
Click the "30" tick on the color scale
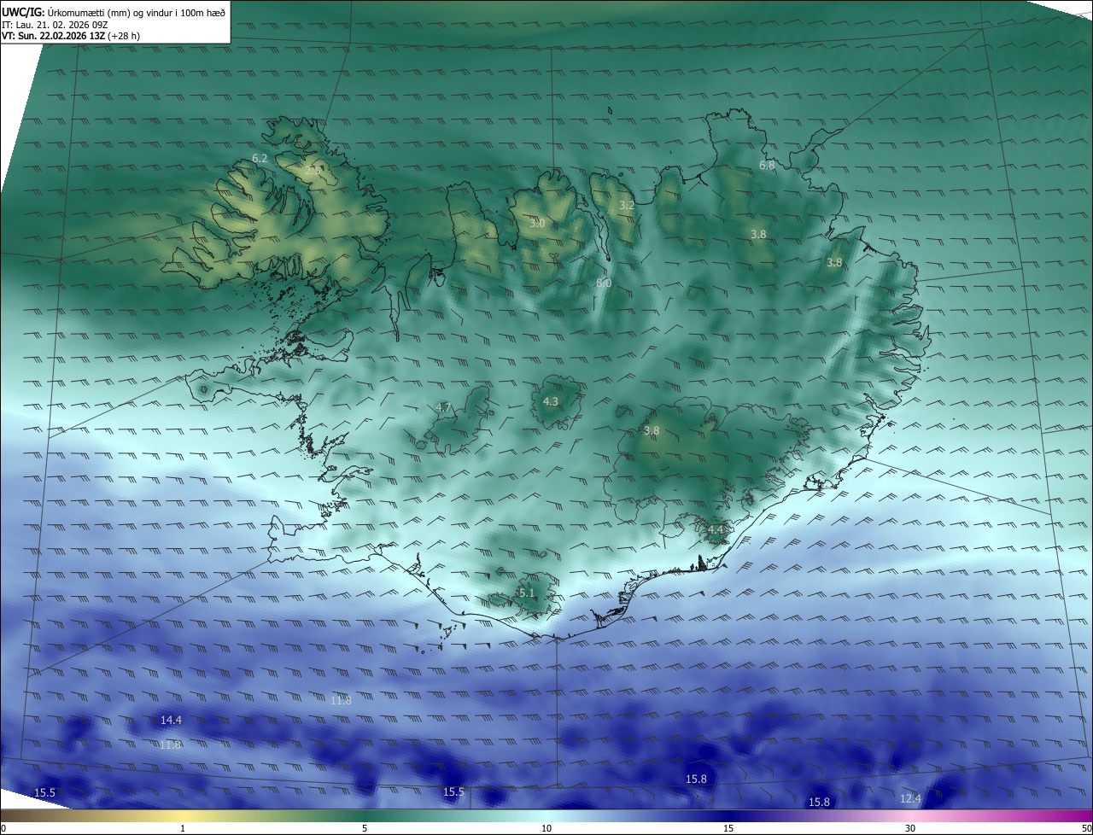tap(910, 829)
